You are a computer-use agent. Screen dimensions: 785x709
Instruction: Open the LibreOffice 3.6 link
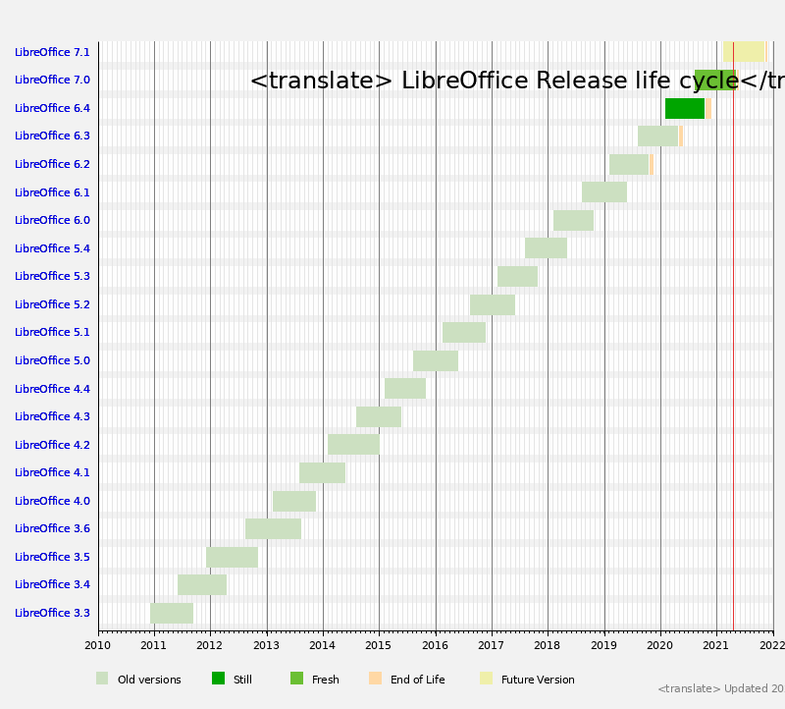click(52, 529)
